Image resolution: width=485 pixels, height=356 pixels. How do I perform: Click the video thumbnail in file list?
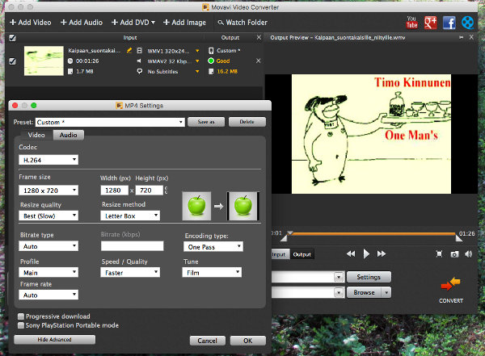click(x=44, y=61)
